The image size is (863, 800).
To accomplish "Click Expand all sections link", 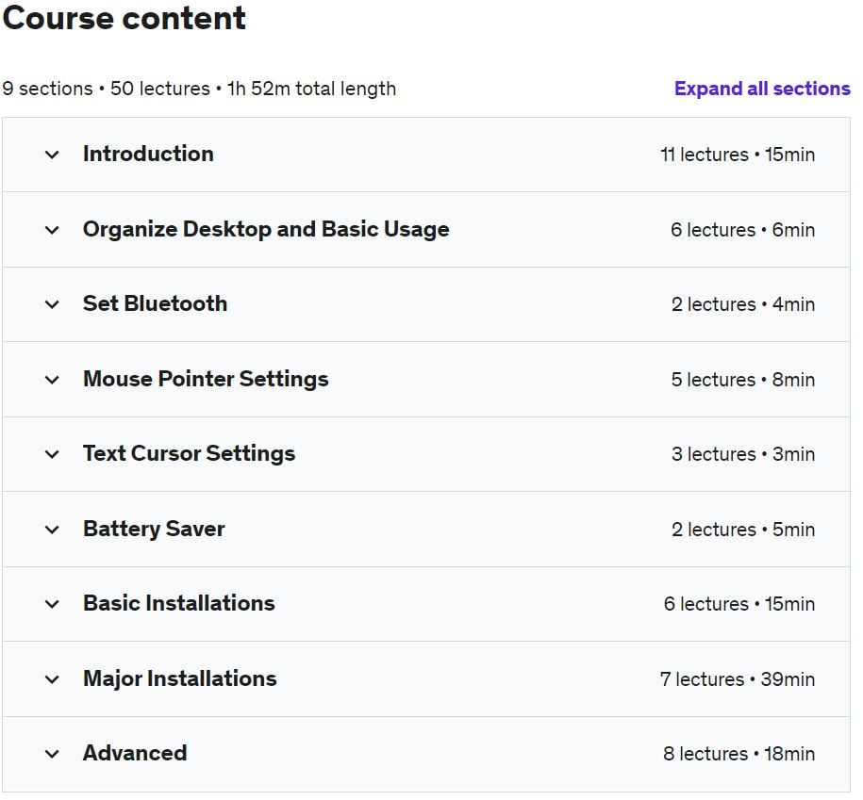I will point(762,89).
